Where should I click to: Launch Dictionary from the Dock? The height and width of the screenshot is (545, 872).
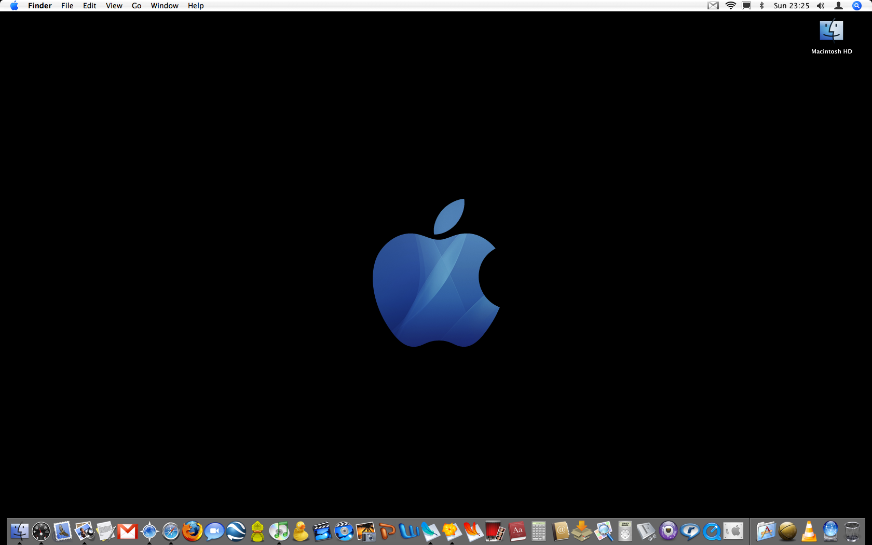click(517, 531)
